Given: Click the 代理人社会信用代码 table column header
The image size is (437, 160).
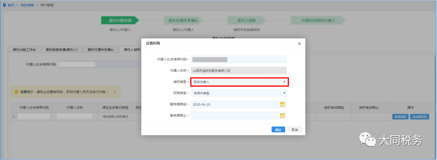Looking at the screenshot, I should [x=34, y=108].
